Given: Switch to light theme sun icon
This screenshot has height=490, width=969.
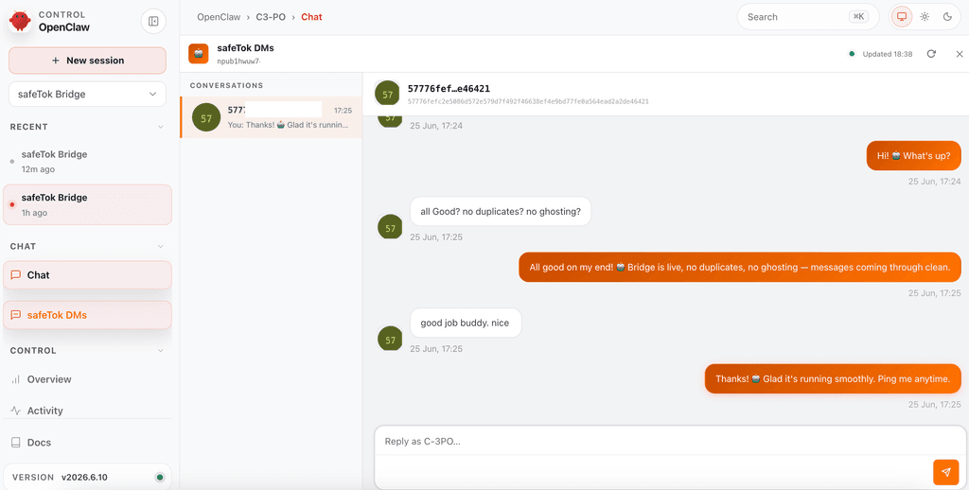Looking at the screenshot, I should [925, 17].
